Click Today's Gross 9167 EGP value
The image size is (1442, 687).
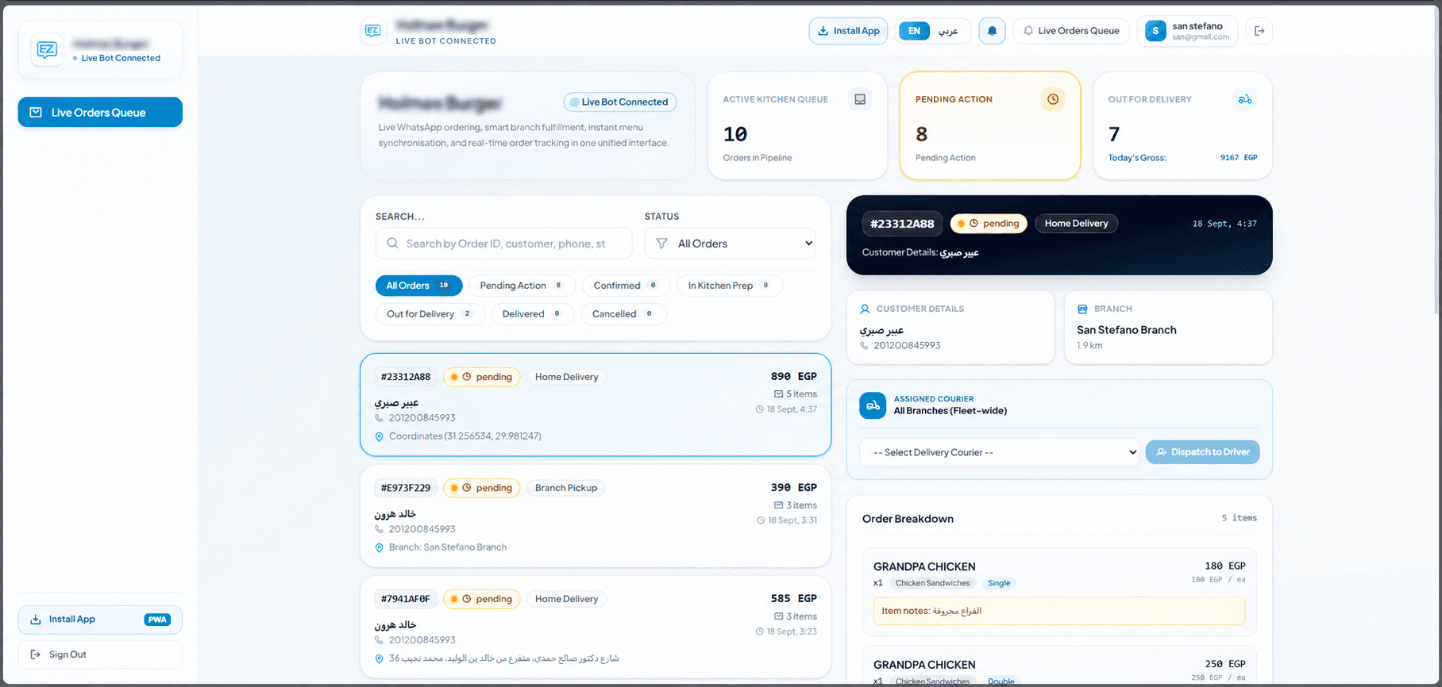point(1238,158)
